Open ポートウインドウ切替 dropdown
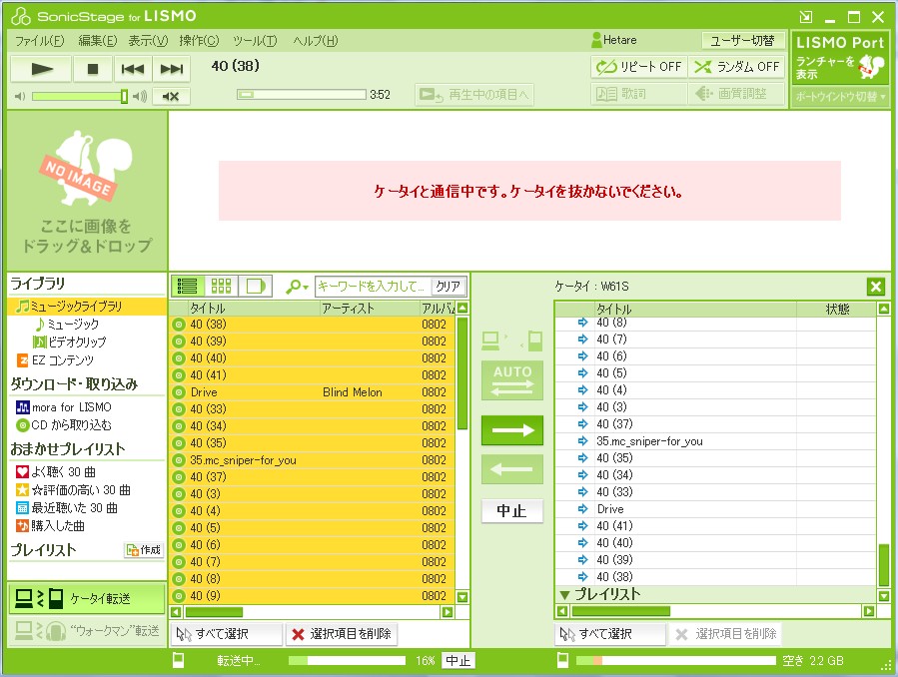898x677 pixels. click(x=840, y=97)
